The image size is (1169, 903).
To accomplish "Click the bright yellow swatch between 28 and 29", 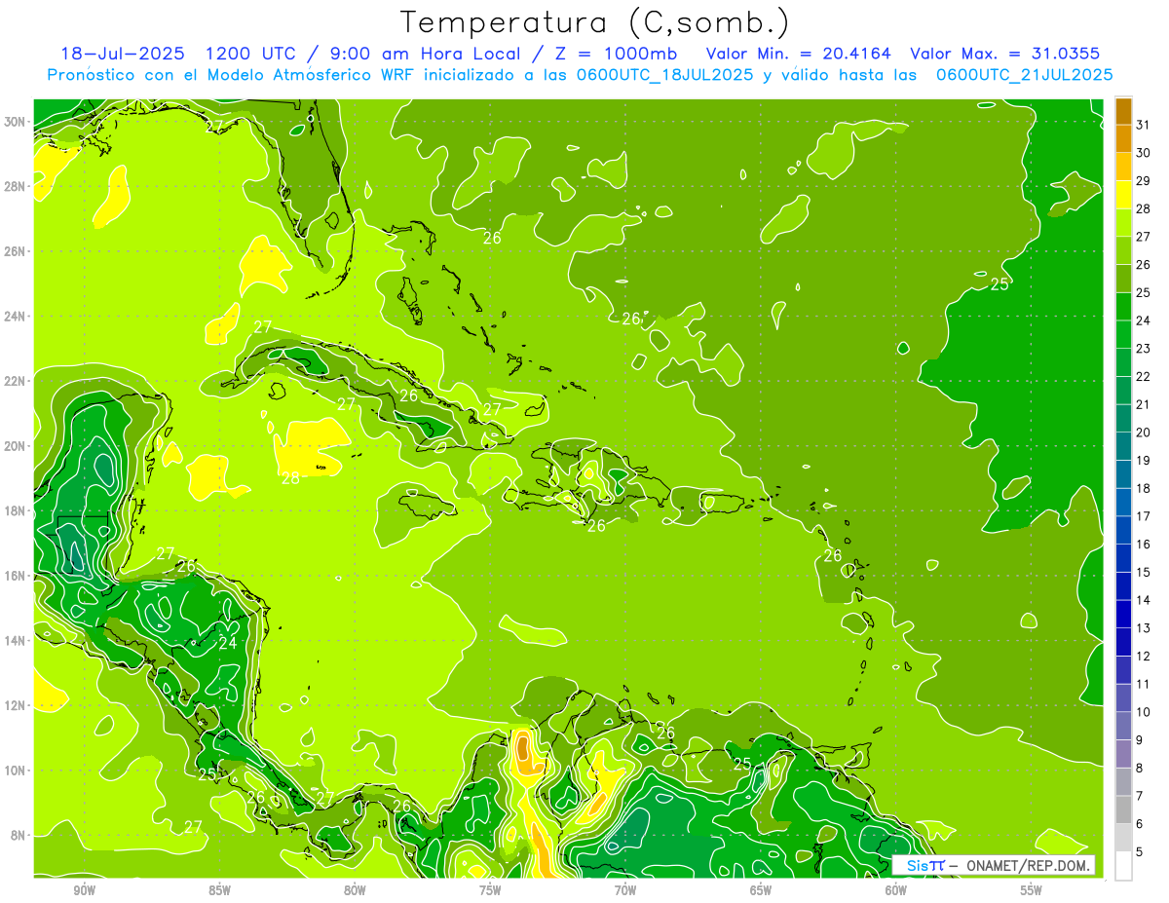I will click(x=1123, y=195).
